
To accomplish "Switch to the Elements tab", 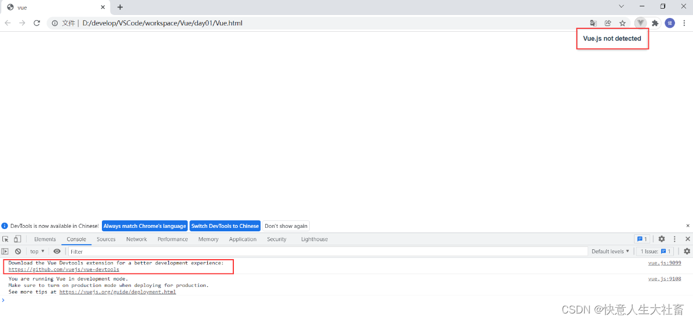I will click(45, 239).
